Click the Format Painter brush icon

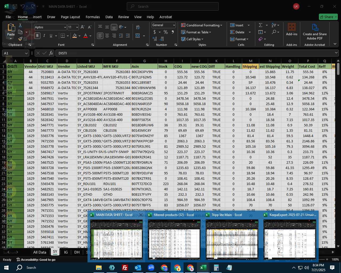tap(20, 39)
